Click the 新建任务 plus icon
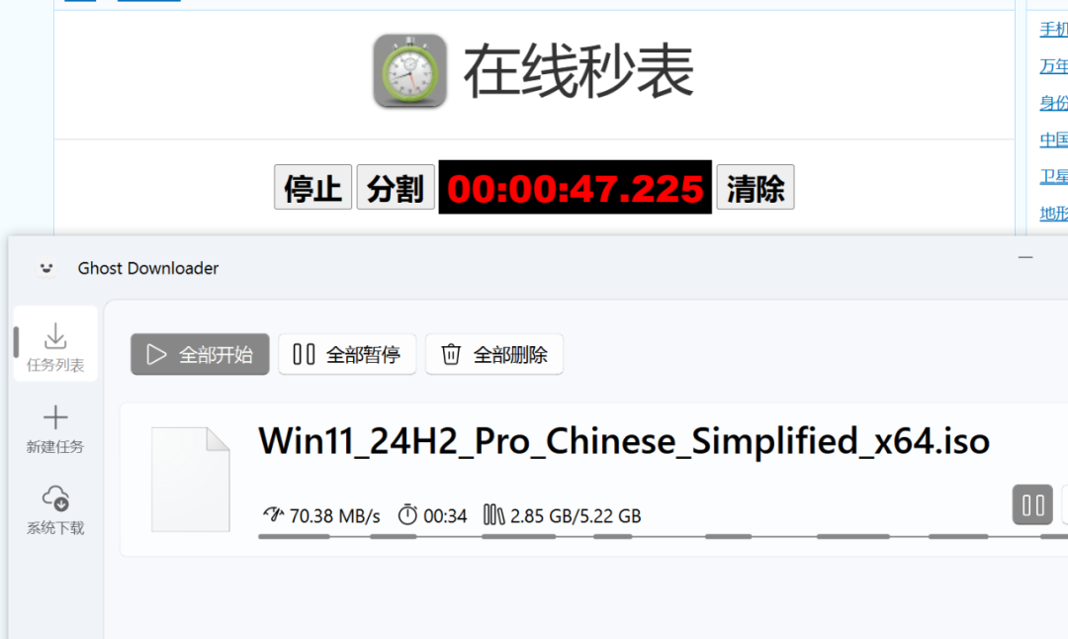 [x=55, y=416]
